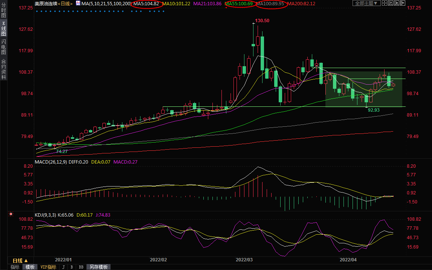
Task: Click the MA indicator chart icon
Action: pos(78,3)
